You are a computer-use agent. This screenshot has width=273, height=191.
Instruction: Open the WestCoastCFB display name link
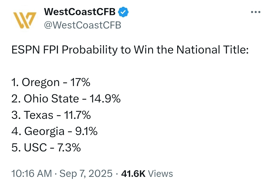(80, 12)
